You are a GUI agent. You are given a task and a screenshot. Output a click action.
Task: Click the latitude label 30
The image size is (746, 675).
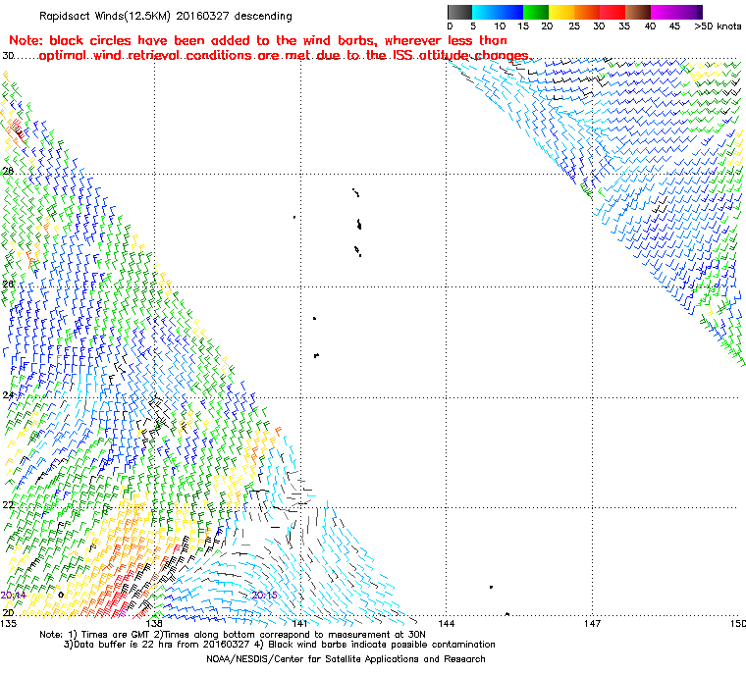tap(8, 56)
